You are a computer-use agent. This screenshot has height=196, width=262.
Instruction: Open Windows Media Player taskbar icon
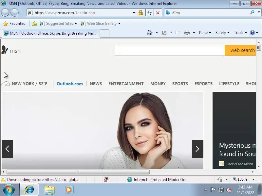[x=69, y=190]
